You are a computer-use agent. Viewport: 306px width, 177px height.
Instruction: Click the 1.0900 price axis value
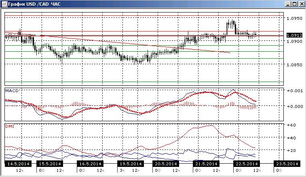(294, 41)
